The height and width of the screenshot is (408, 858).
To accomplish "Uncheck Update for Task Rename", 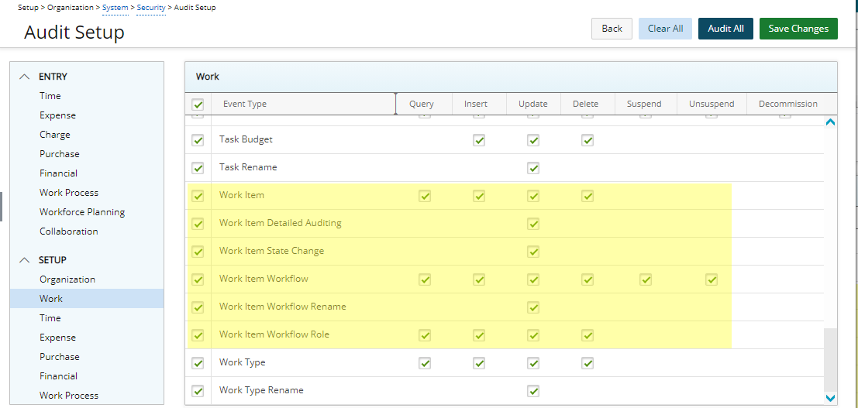I will tap(533, 169).
